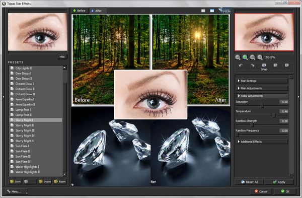This screenshot has height=198, width=302.
Task: Click the Rainbow Frequency value 0.00
Action: click(x=284, y=130)
